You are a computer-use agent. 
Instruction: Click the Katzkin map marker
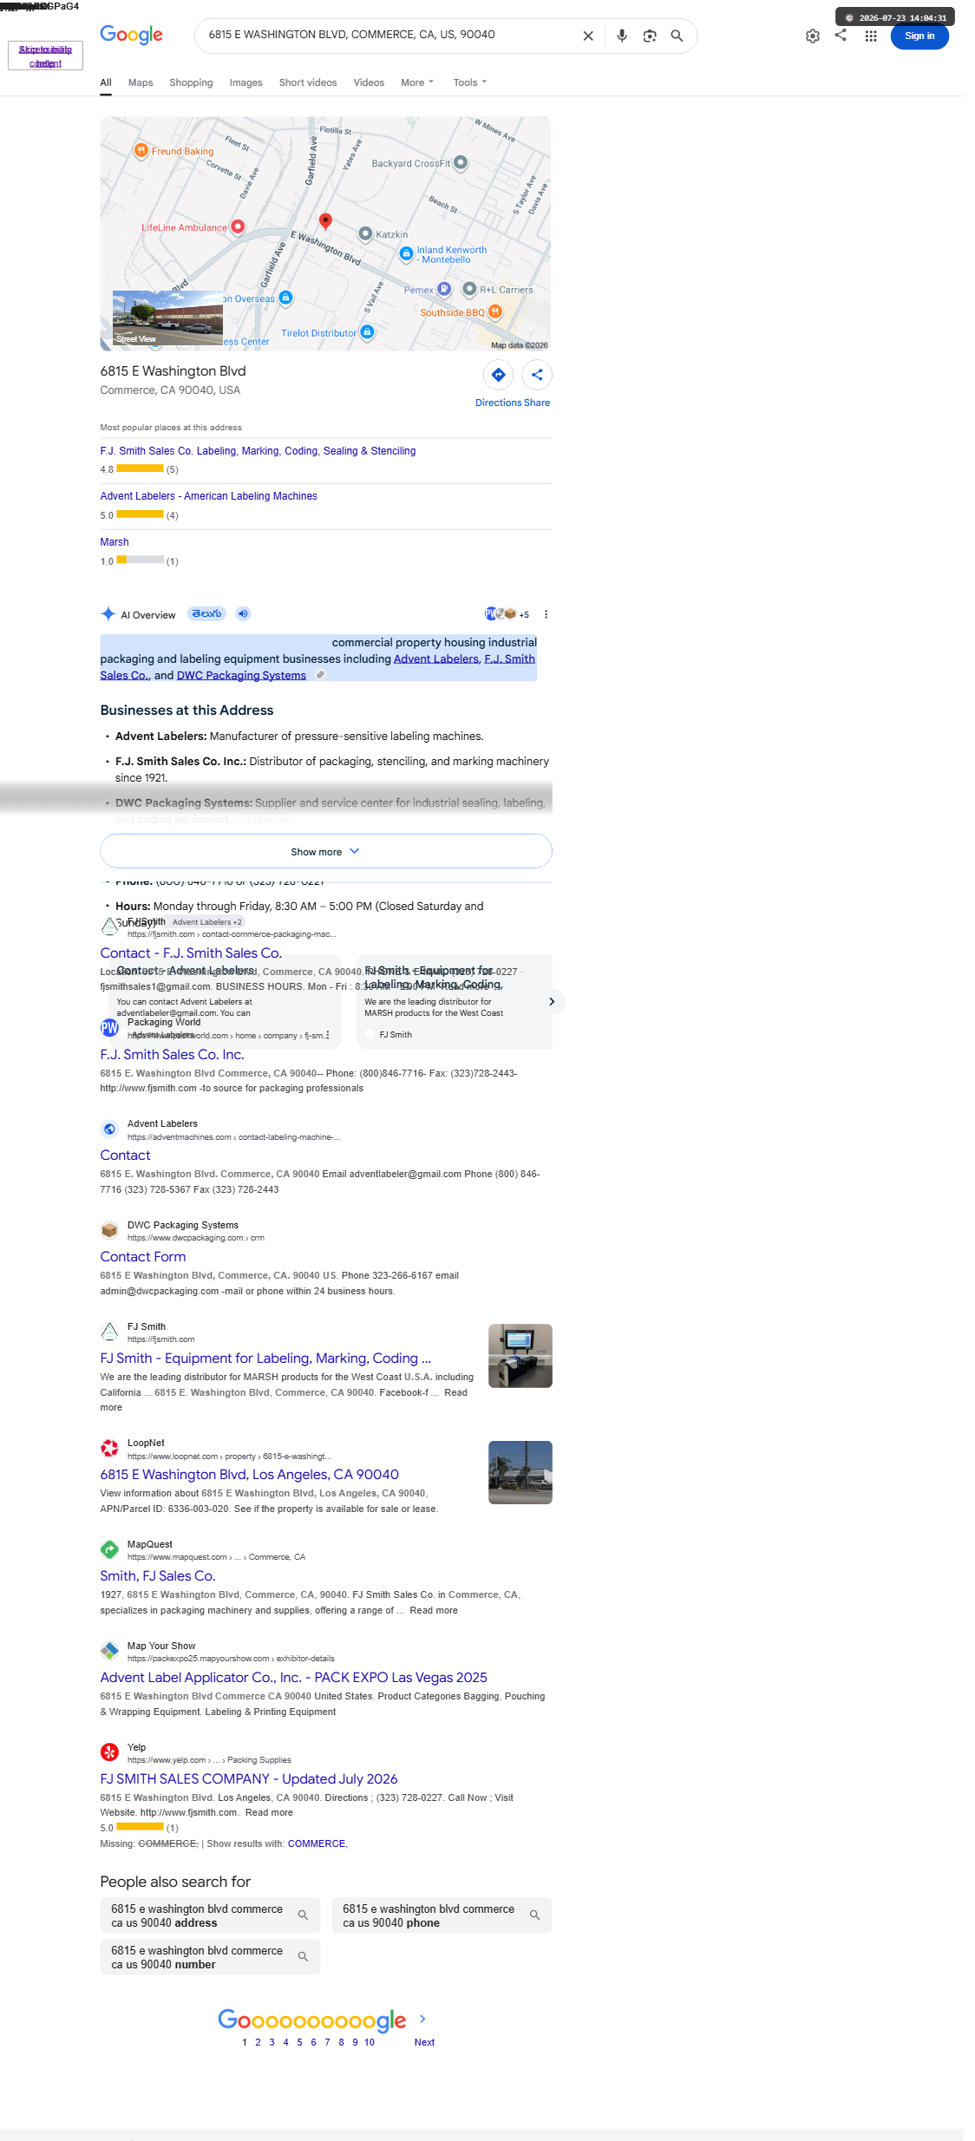[x=365, y=233]
